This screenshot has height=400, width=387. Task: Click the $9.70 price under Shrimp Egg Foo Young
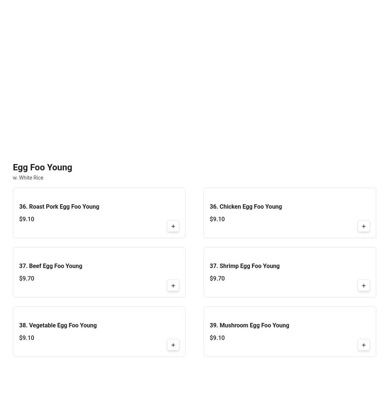pos(217,279)
